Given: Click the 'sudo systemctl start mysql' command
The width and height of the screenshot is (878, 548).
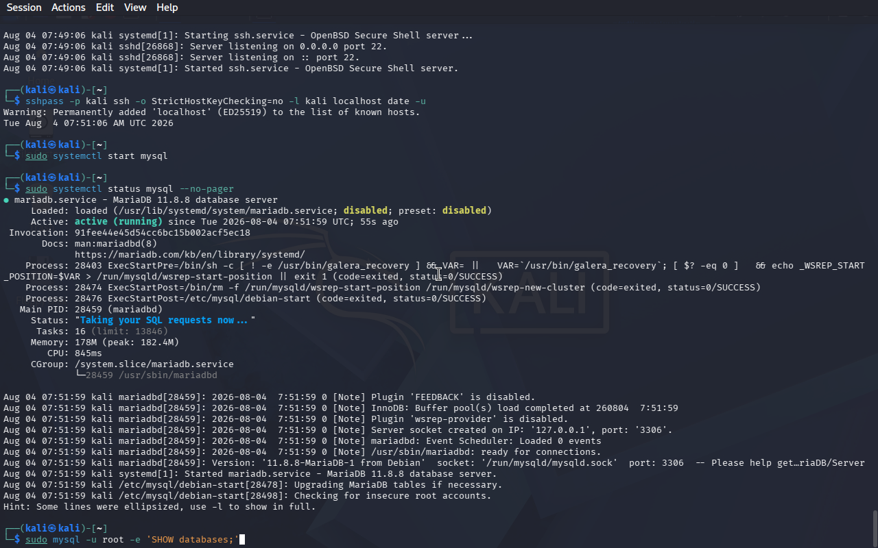Looking at the screenshot, I should pyautogui.click(x=97, y=156).
